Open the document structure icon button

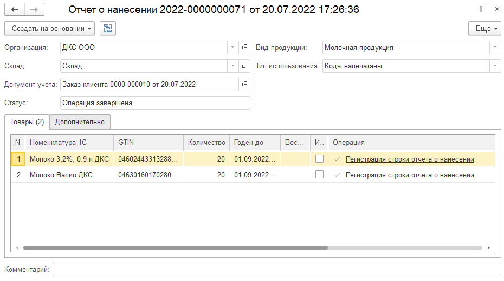(108, 28)
